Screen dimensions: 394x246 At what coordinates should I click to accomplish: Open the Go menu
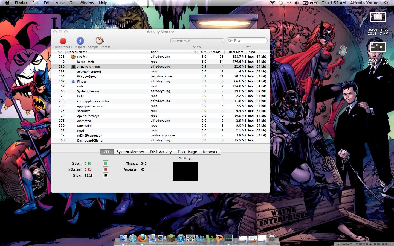(72, 3)
